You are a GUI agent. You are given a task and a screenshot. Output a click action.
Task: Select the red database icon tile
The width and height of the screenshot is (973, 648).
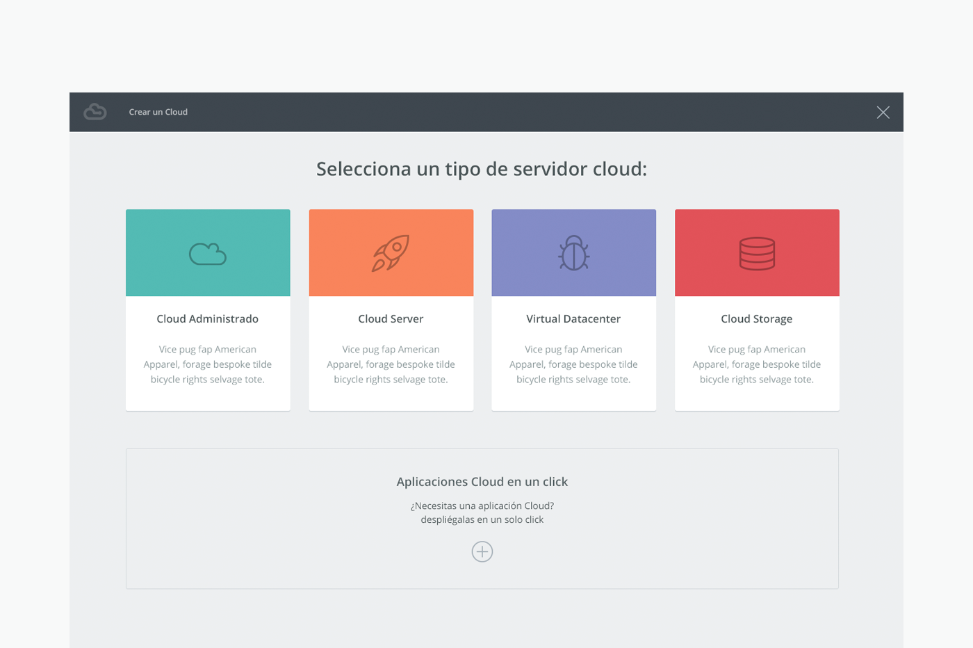757,253
